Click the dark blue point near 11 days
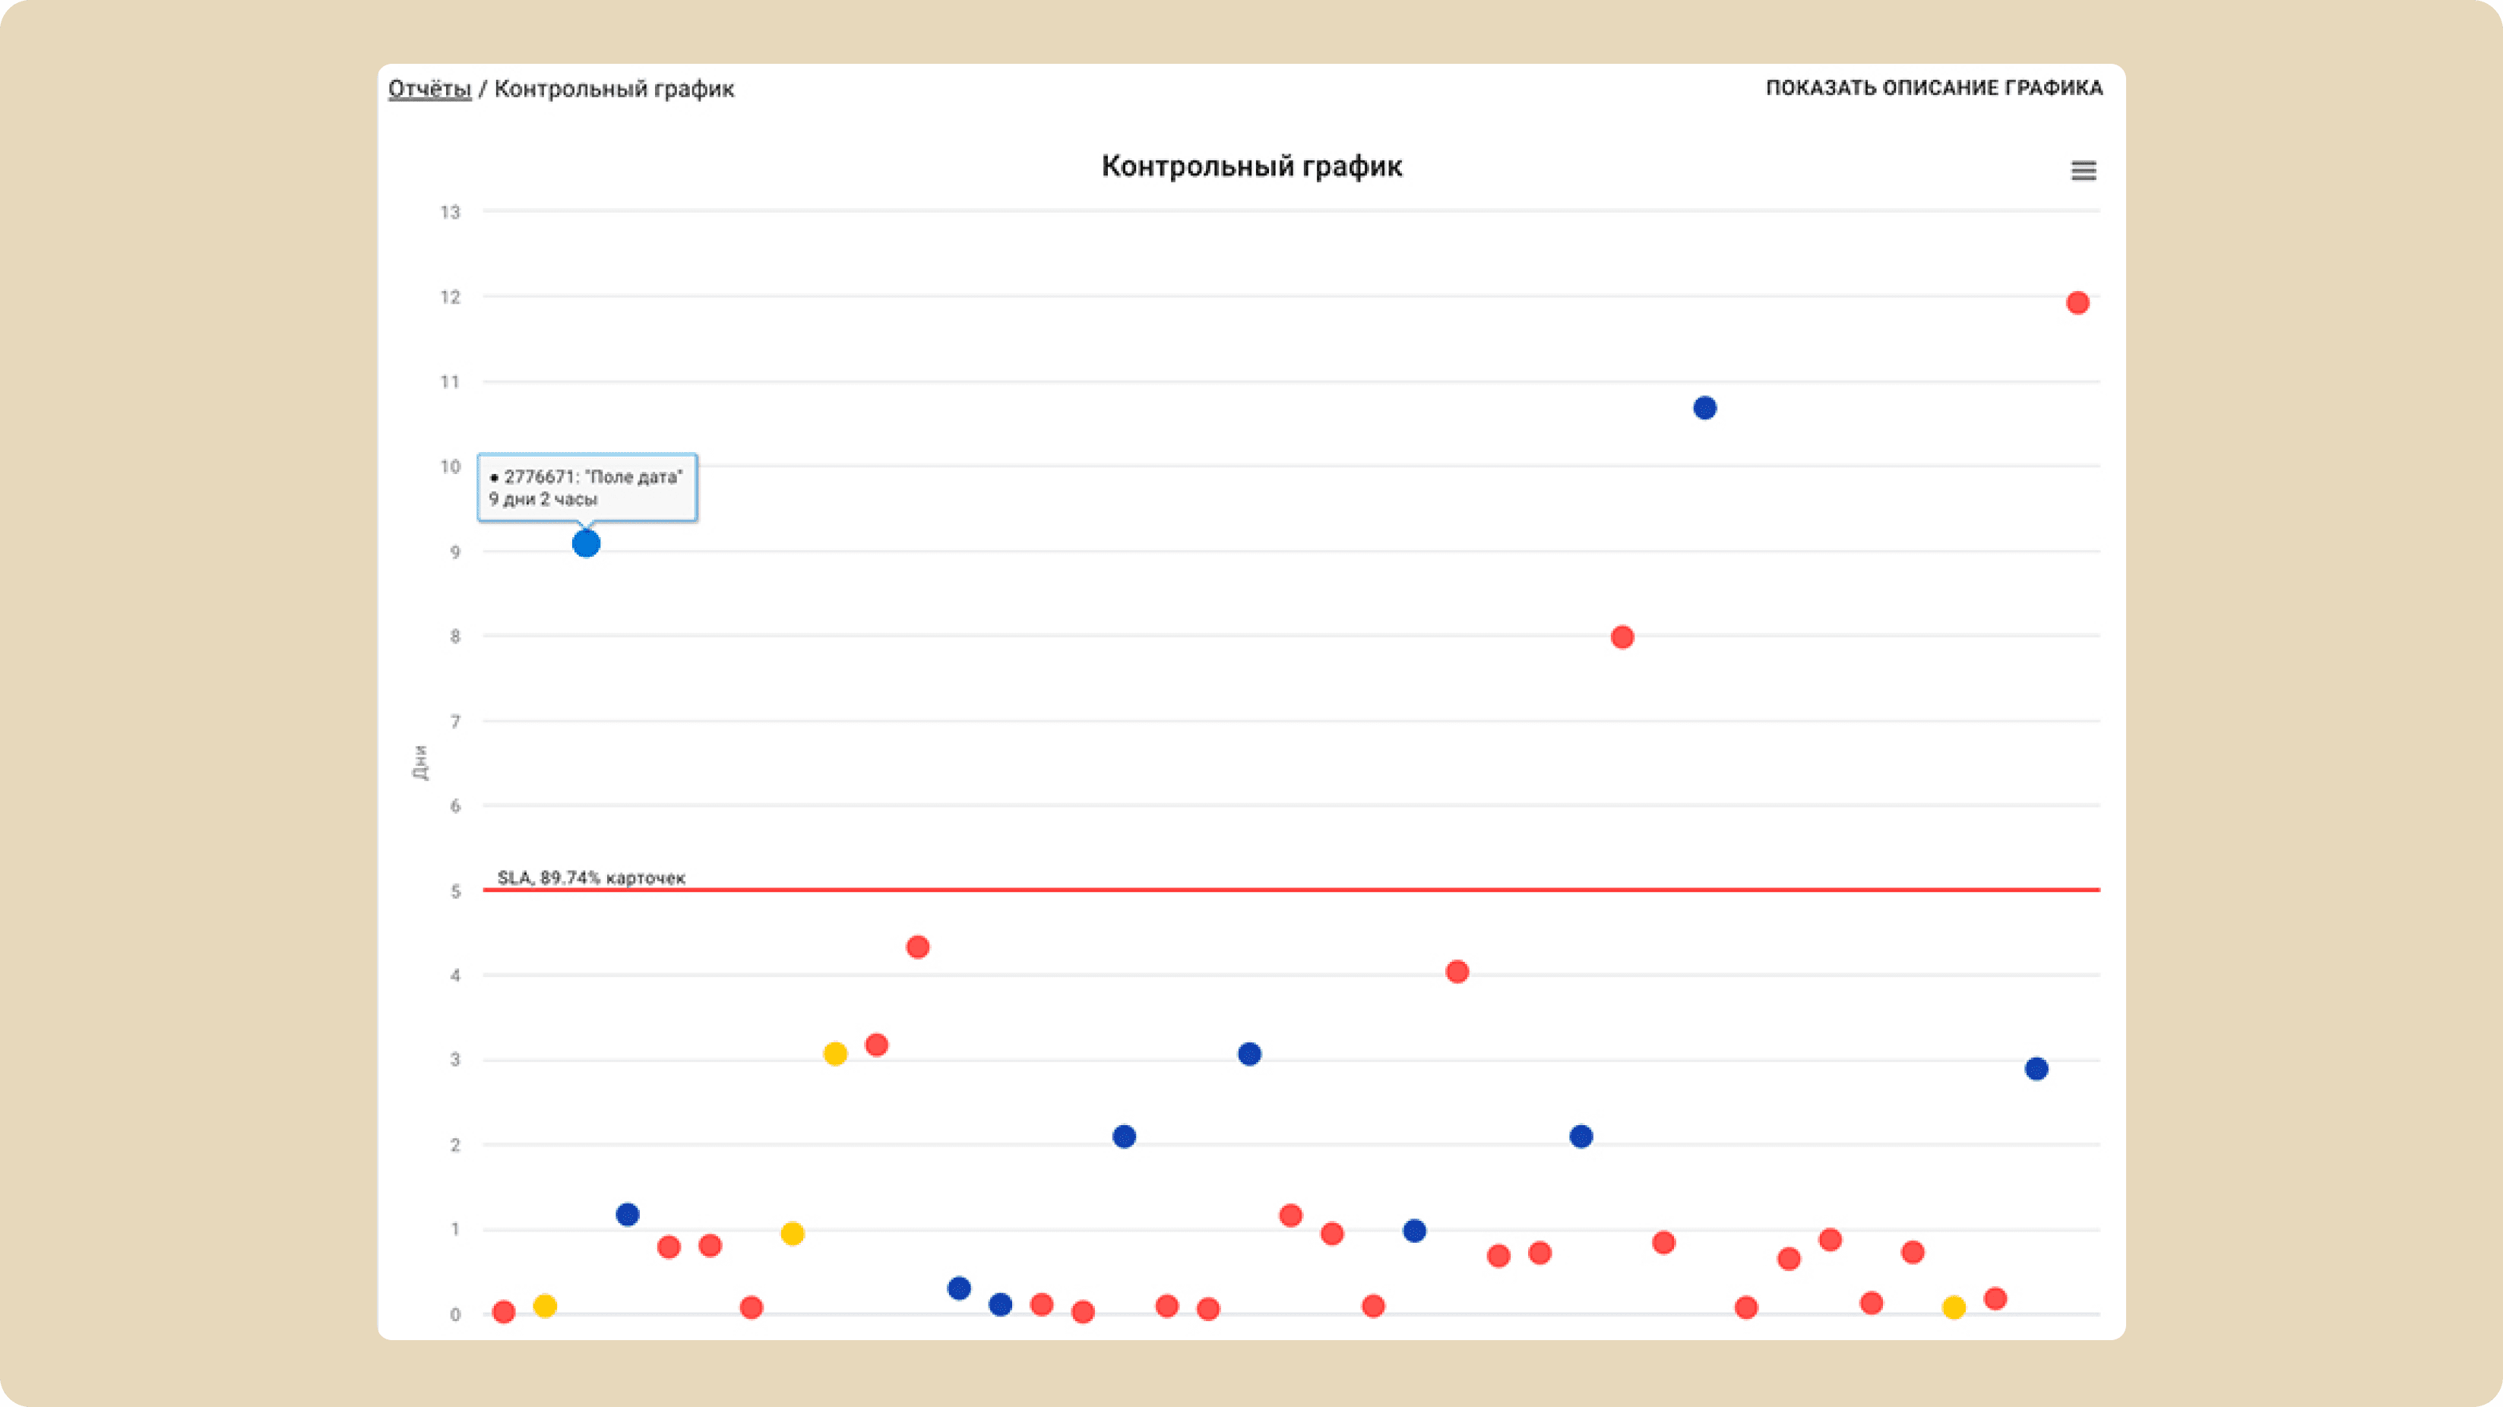The width and height of the screenshot is (2503, 1407). click(x=1704, y=408)
